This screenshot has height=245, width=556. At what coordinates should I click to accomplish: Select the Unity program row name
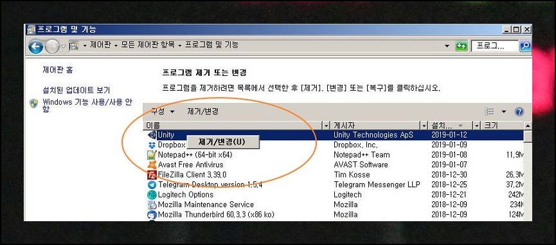coord(166,135)
